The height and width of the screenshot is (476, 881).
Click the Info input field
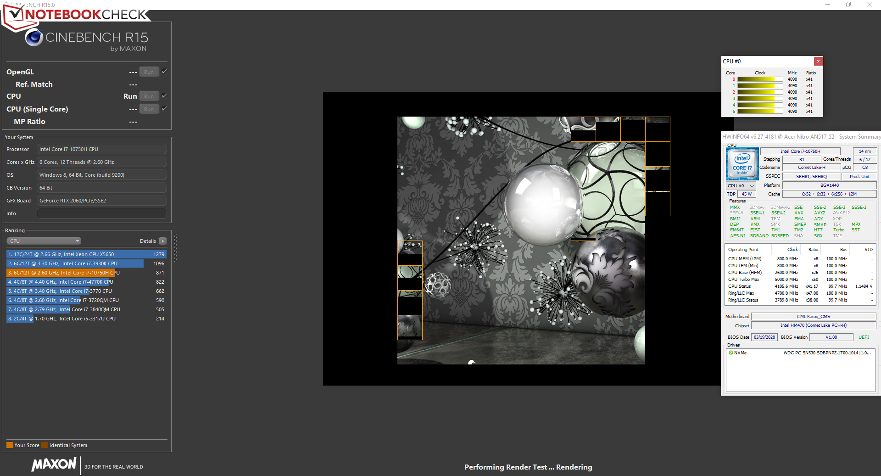click(x=102, y=213)
